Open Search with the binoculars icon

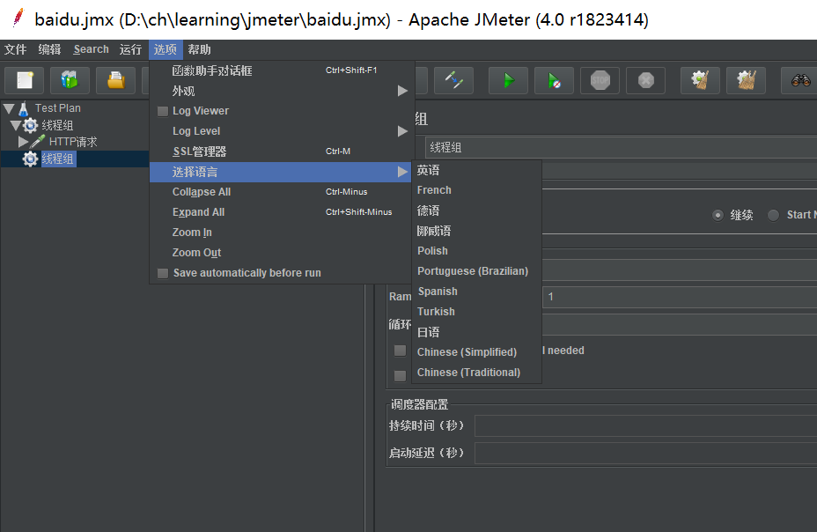[800, 80]
